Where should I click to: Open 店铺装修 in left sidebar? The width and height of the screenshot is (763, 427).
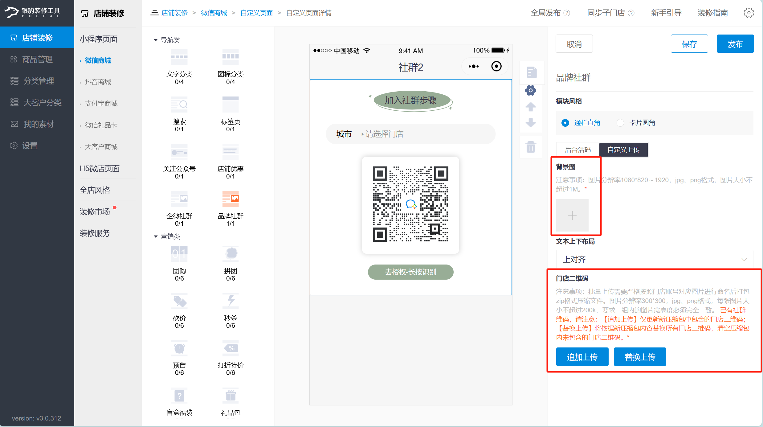click(x=37, y=38)
